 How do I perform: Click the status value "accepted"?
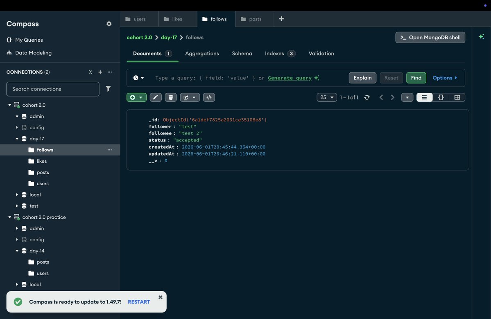187,140
